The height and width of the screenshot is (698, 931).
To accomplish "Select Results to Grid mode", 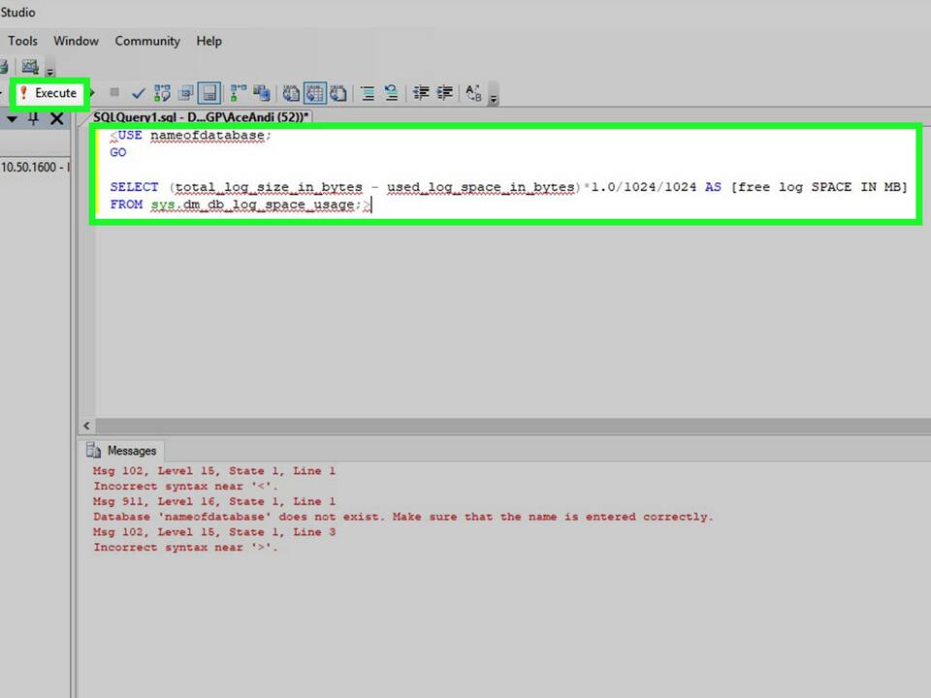I will [314, 93].
